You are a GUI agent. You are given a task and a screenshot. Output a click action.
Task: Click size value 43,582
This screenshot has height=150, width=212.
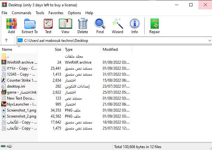56,116
